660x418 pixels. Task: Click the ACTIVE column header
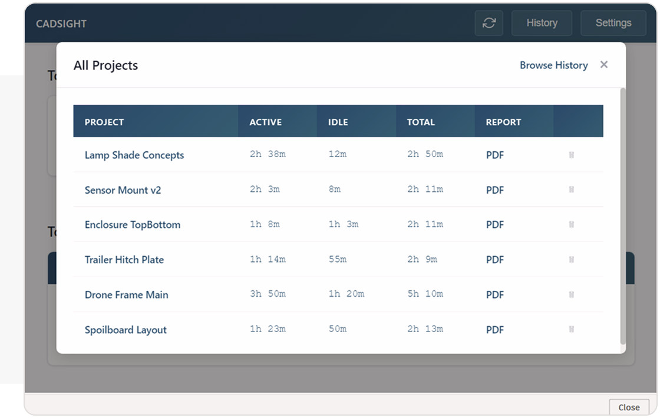(x=265, y=122)
